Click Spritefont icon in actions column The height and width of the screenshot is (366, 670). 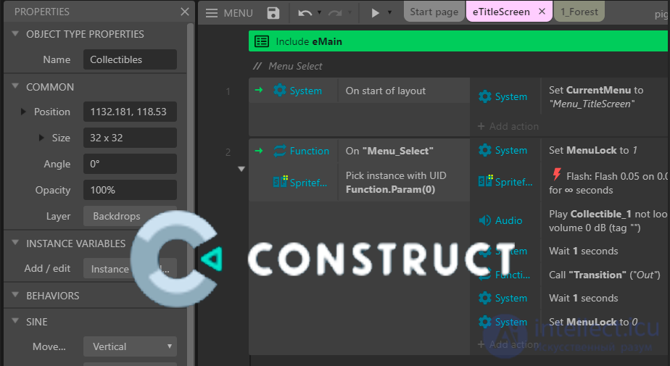point(485,182)
